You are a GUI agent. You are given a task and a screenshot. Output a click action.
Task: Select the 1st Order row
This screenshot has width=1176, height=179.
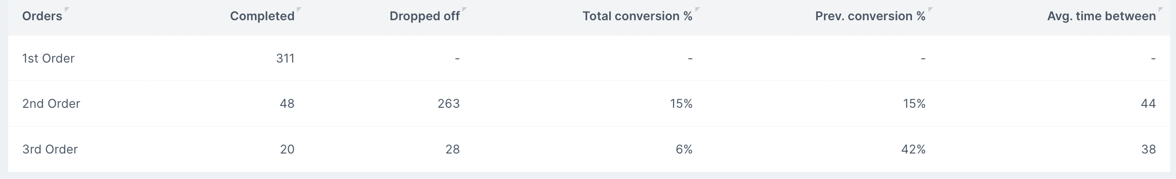[x=588, y=58]
